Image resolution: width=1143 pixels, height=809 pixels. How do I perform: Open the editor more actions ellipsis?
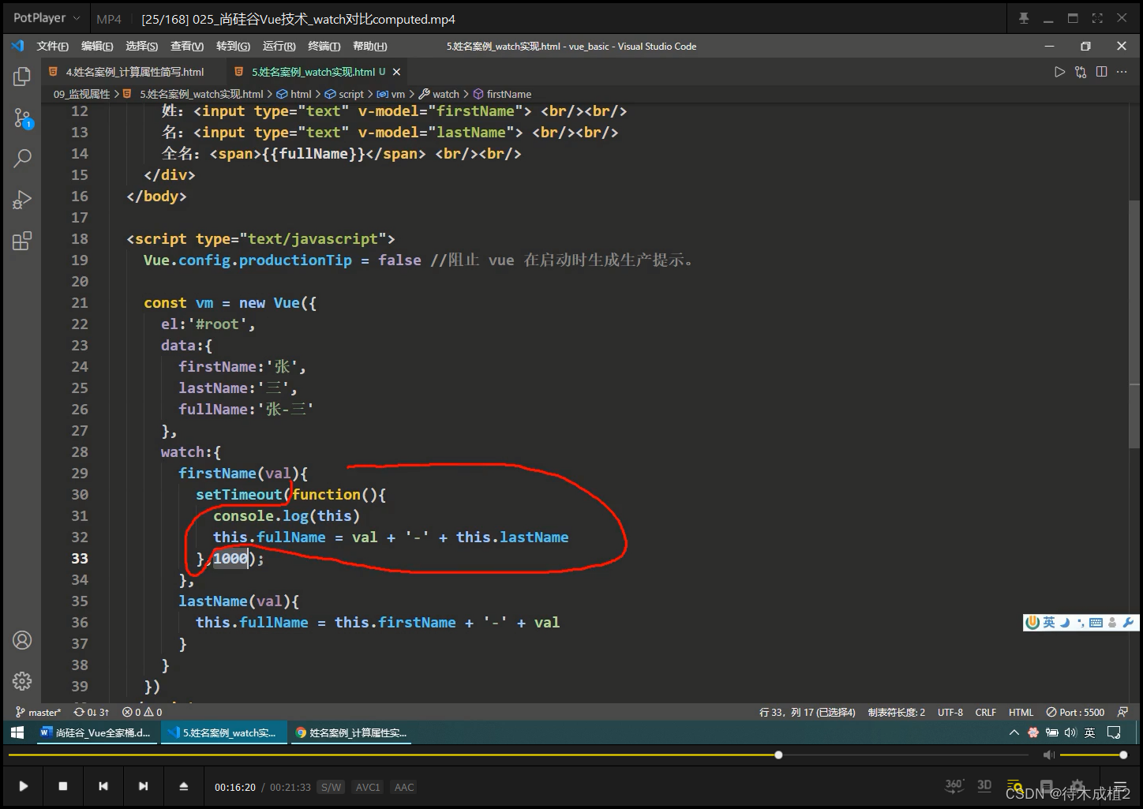coord(1122,72)
